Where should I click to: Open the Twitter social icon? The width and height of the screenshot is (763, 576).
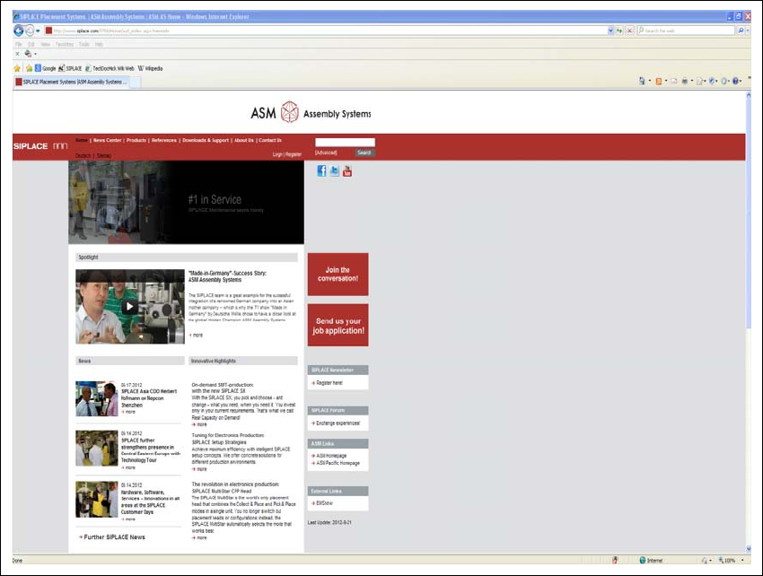point(334,170)
